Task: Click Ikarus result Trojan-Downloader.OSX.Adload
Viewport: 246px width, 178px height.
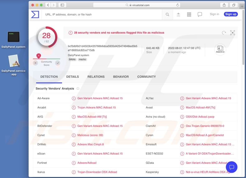Action: click(x=97, y=172)
